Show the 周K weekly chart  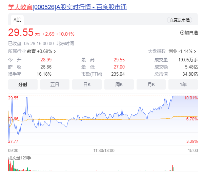(x=119, y=84)
